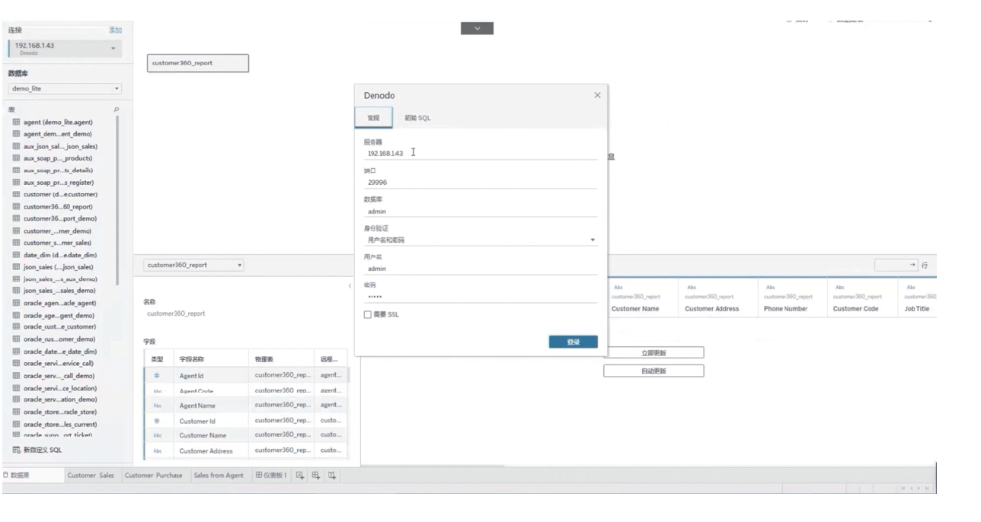
Task: Open the Customer Purchase sheet tab
Action: point(154,476)
